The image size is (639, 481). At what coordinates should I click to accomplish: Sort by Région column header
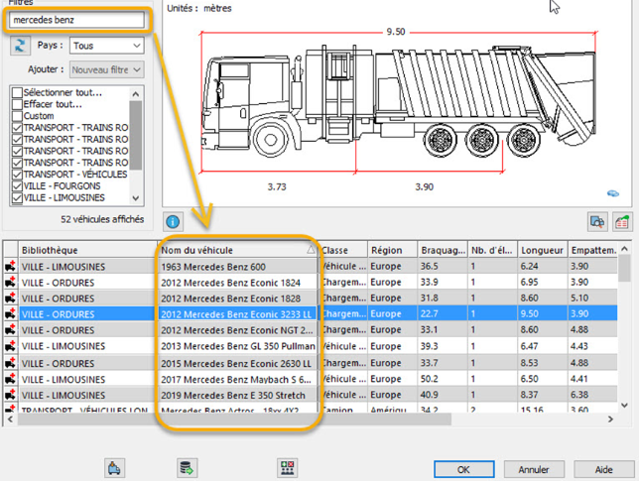[393, 250]
